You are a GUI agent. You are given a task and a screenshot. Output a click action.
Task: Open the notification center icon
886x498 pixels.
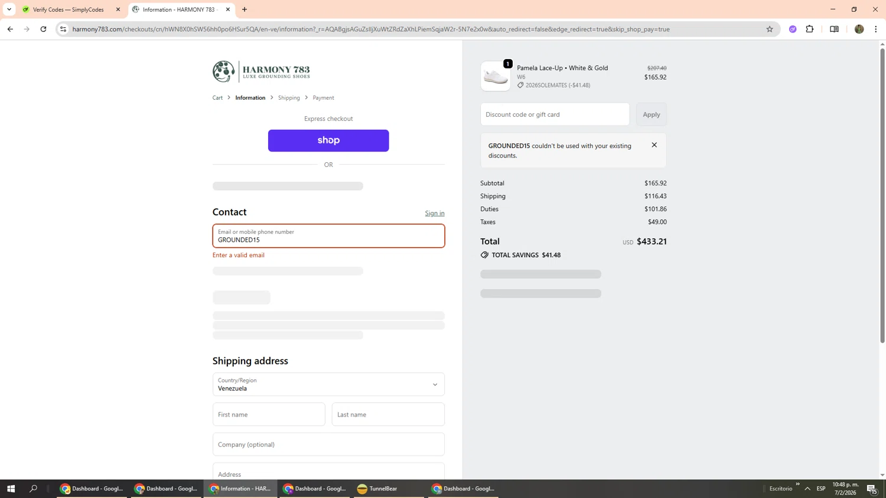click(x=872, y=489)
